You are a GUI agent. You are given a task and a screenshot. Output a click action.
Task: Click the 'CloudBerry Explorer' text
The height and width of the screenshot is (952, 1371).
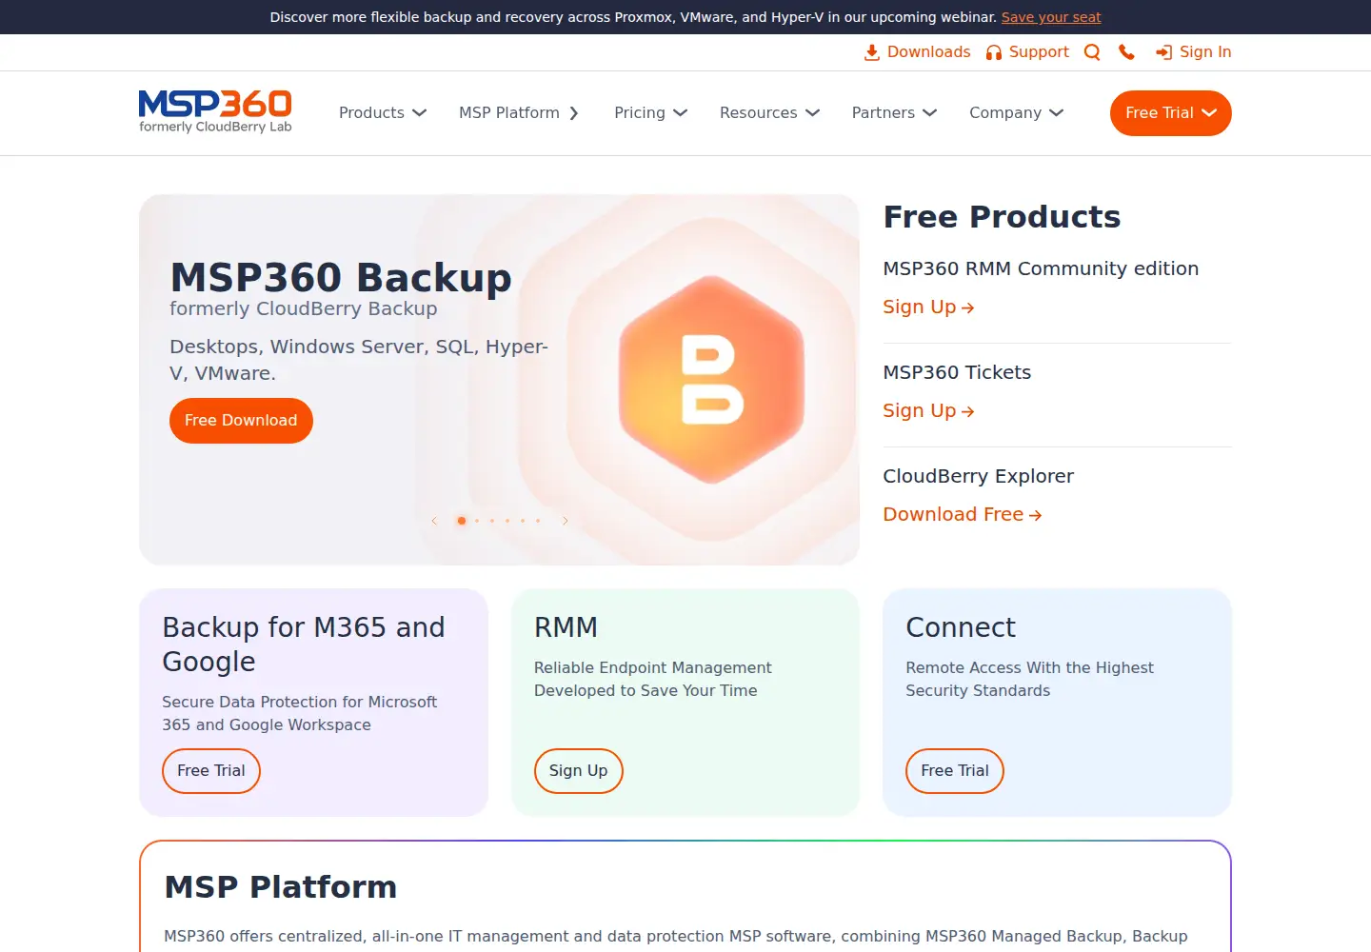coord(978,476)
